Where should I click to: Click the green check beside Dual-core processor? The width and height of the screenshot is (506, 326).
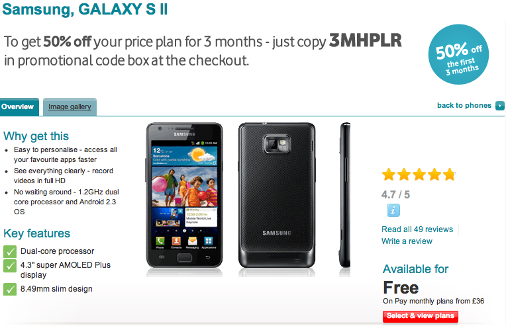coord(10,251)
